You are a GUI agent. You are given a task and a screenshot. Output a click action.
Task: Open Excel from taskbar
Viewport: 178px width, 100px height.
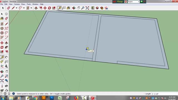click(x=60, y=98)
